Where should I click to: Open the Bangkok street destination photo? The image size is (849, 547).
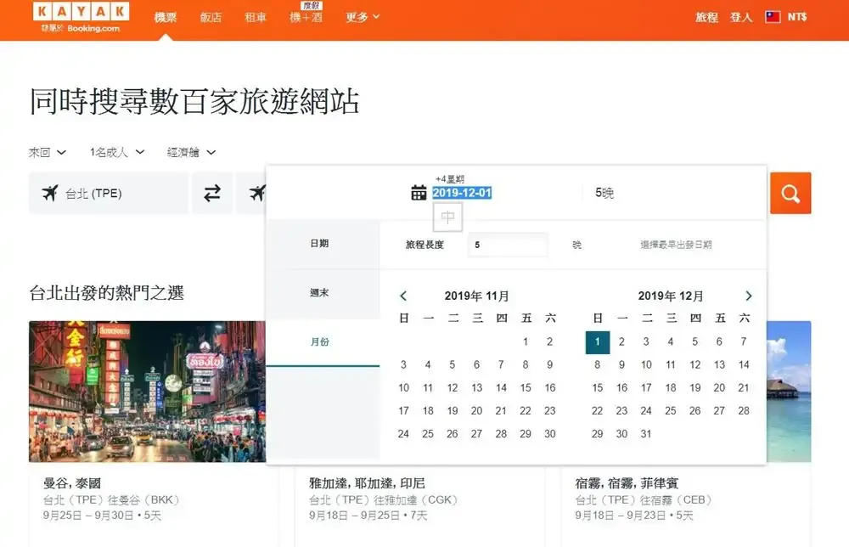pos(153,391)
